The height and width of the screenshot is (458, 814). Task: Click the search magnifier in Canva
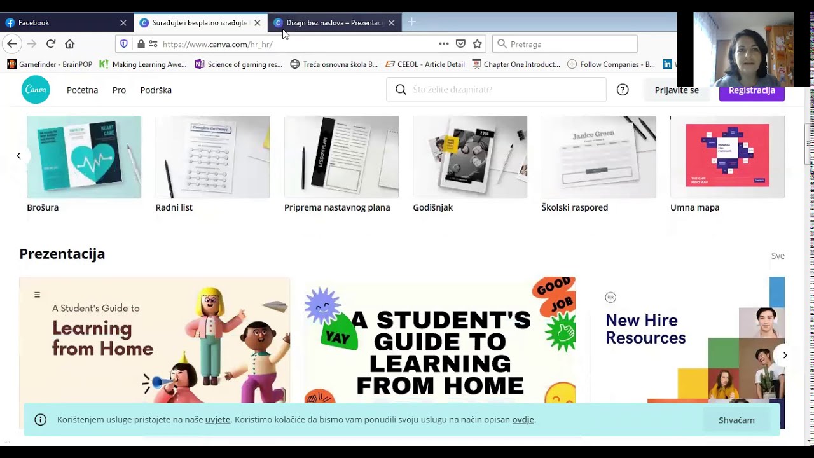click(401, 90)
